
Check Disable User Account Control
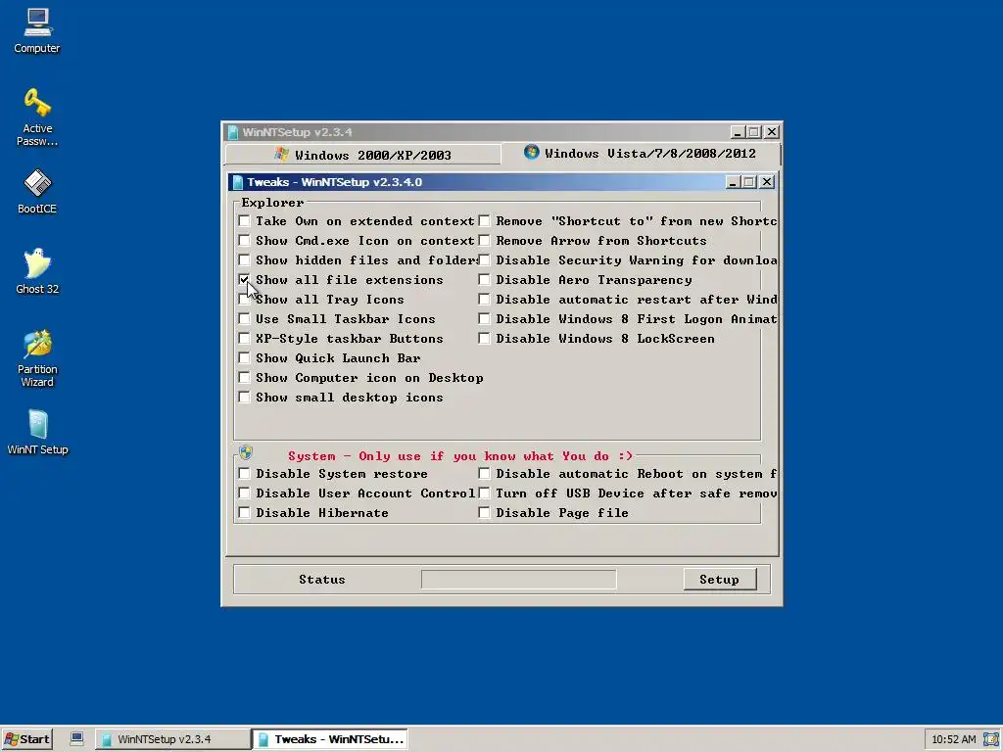244,493
